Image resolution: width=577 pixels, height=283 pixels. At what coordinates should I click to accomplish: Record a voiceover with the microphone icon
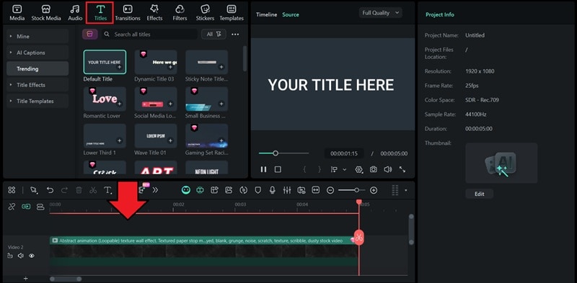[273, 190]
